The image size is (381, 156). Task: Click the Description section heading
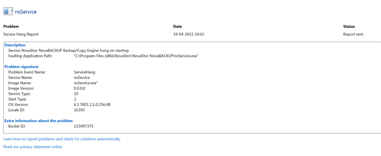(15, 45)
